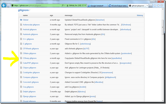Switch to the Google Vertalen tab

(x=97, y=6)
